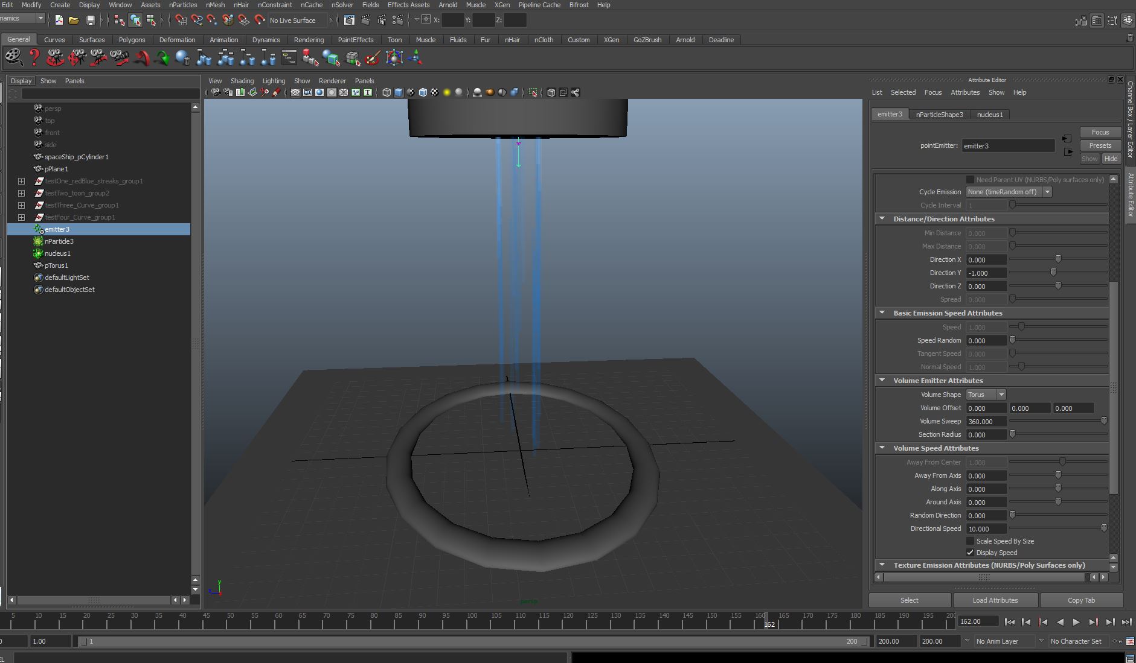
Task: Click the Load Attributes button
Action: coord(995,600)
